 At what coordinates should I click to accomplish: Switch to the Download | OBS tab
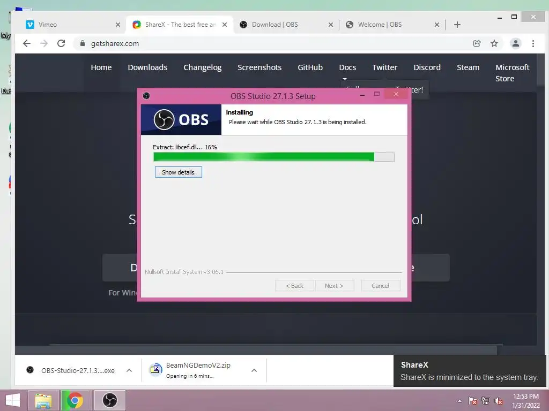[x=285, y=25]
